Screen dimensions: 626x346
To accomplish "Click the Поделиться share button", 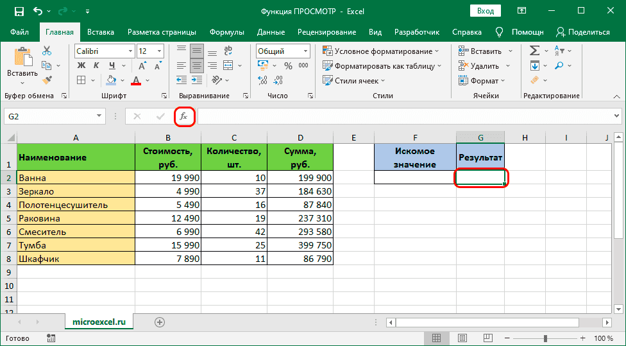I will coord(583,32).
